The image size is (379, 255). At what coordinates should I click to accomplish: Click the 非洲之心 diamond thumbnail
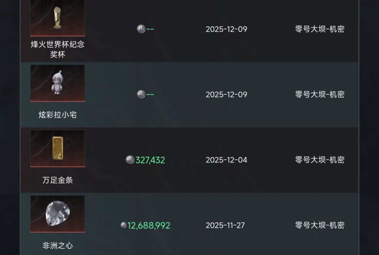pyautogui.click(x=58, y=214)
